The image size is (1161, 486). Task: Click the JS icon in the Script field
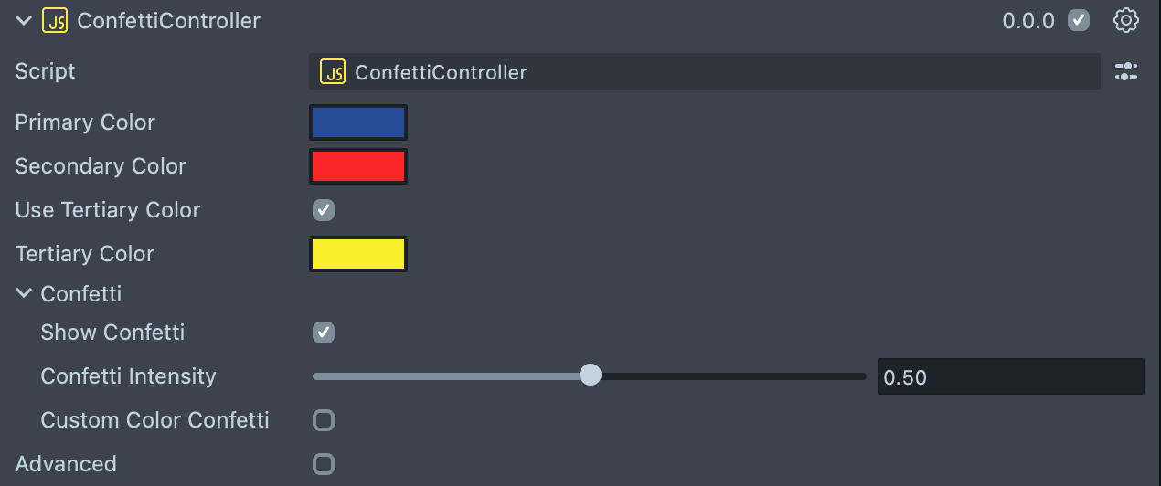click(333, 72)
